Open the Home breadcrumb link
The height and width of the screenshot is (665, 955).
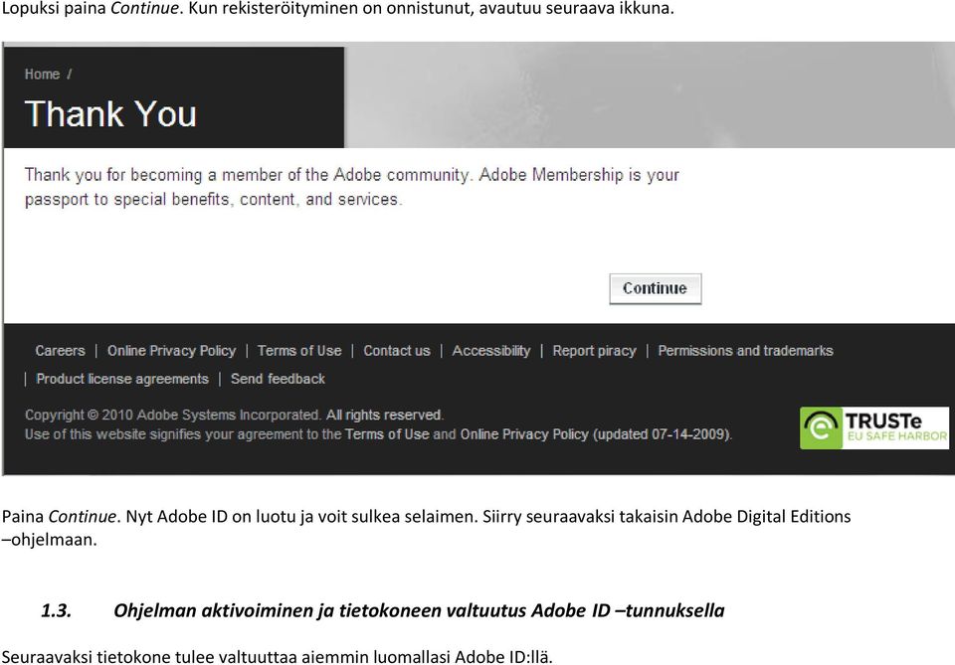[42, 75]
